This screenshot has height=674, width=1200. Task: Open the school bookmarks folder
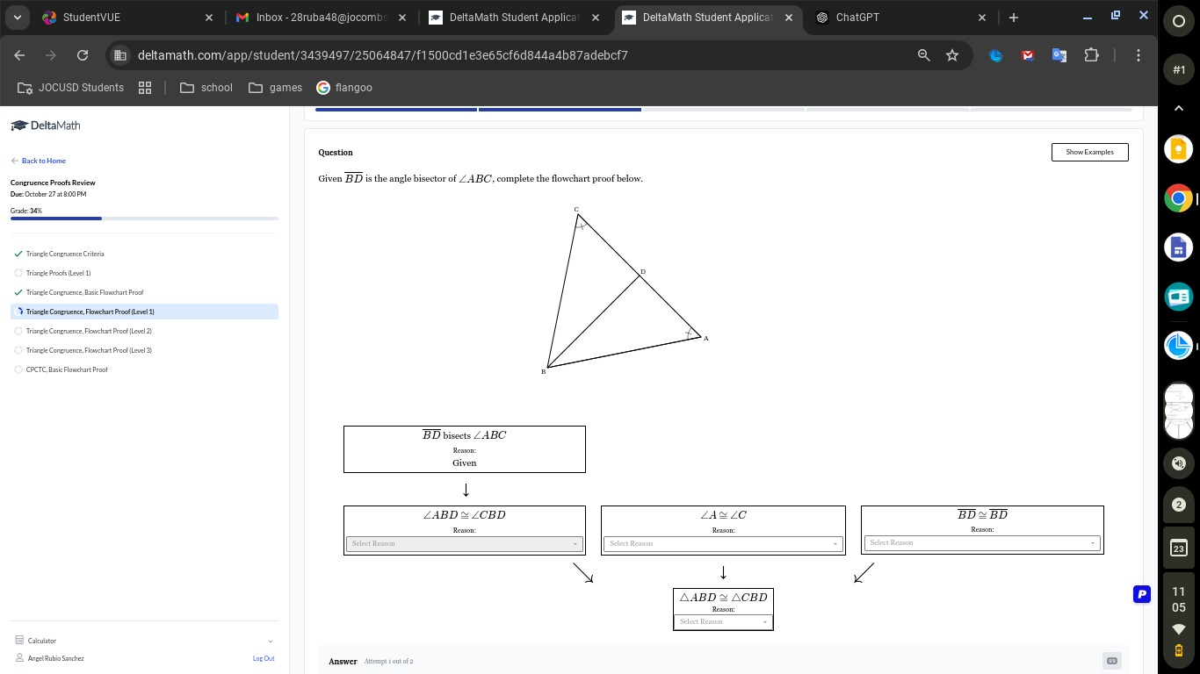click(x=206, y=88)
